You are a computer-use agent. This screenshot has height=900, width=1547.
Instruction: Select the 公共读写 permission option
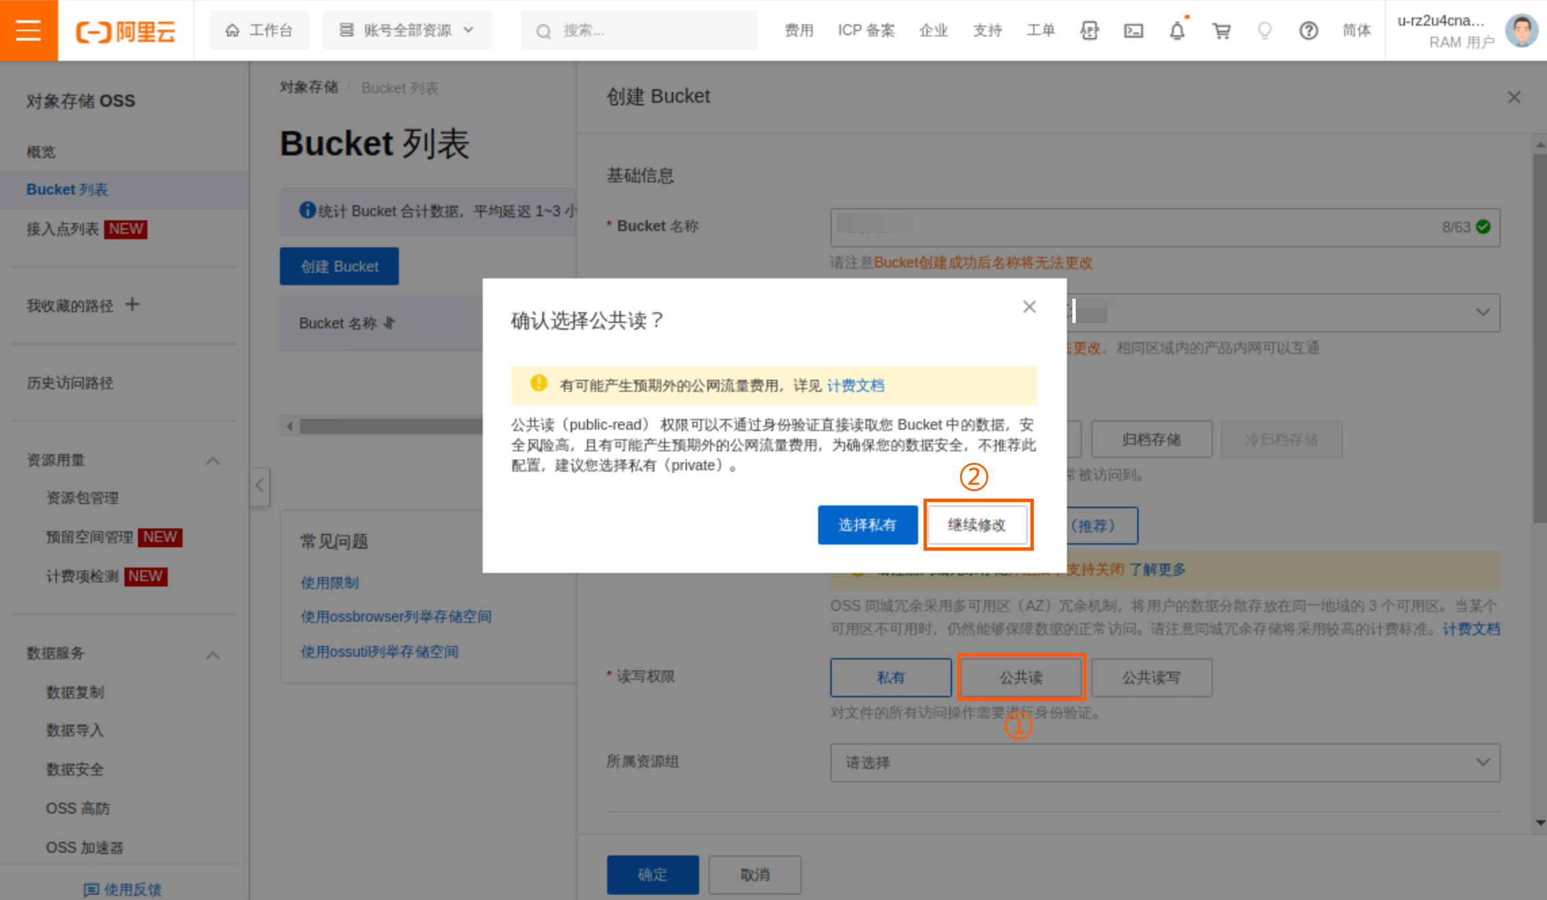click(x=1151, y=677)
